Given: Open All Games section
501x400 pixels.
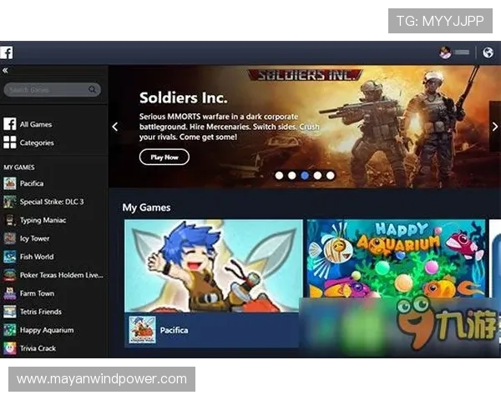Looking at the screenshot, I should [x=36, y=124].
